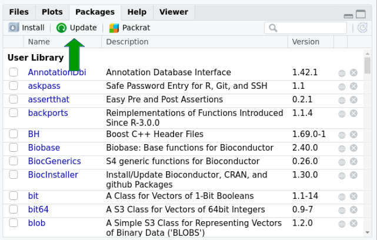Viewport: 377px width, 240px height.
Task: Check the Biobase package checkbox
Action: (x=14, y=147)
